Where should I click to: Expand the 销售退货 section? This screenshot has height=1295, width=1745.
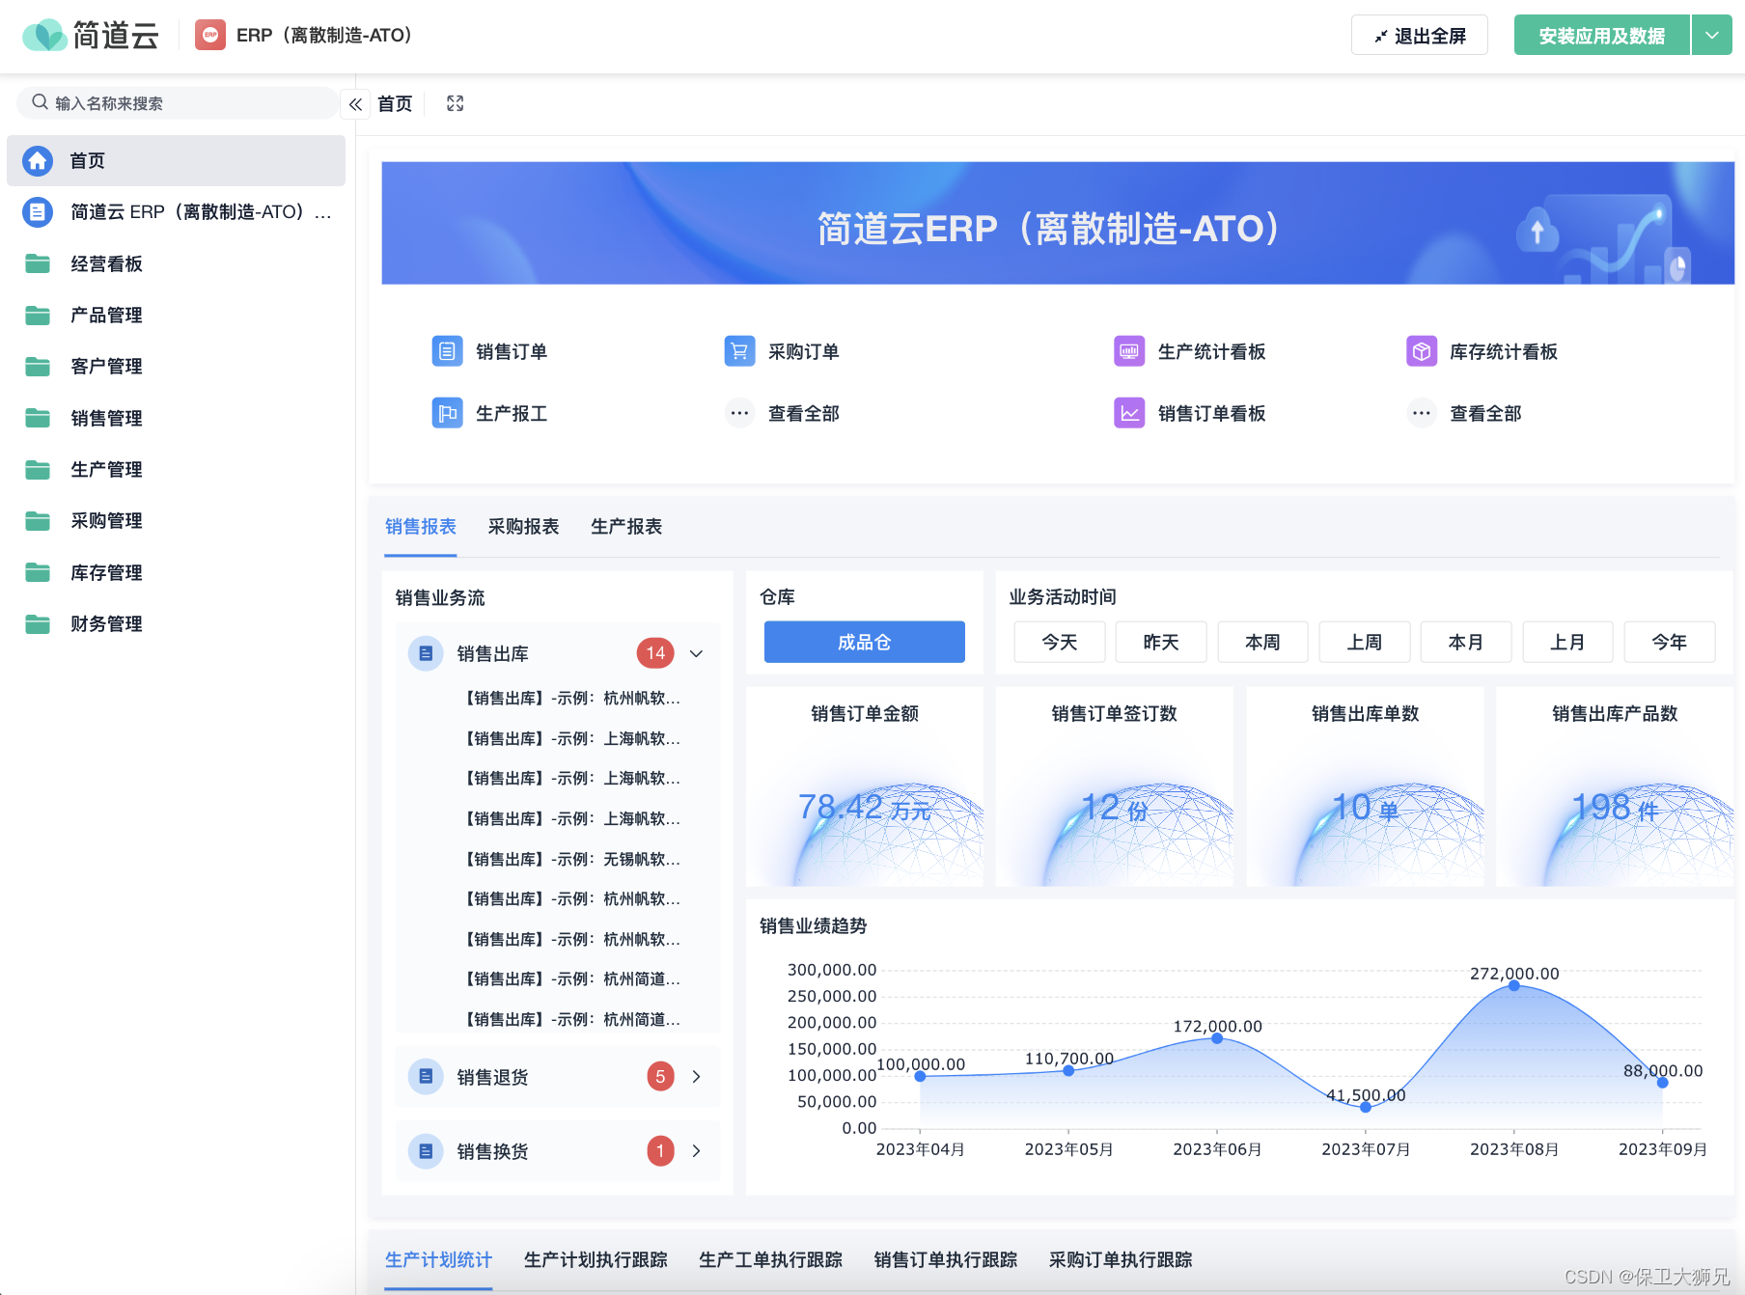click(x=697, y=1077)
